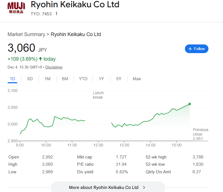Click the 3,100 price axis label
This screenshot has width=223, height=192.
click(x=13, y=91)
